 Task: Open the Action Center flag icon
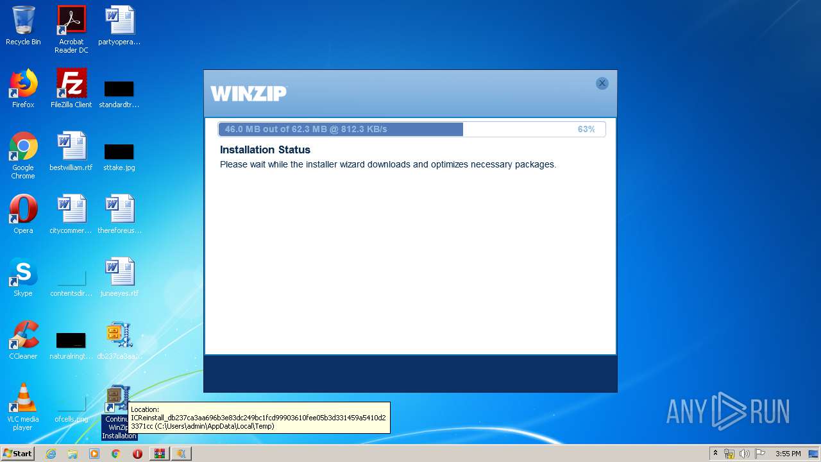pos(759,454)
